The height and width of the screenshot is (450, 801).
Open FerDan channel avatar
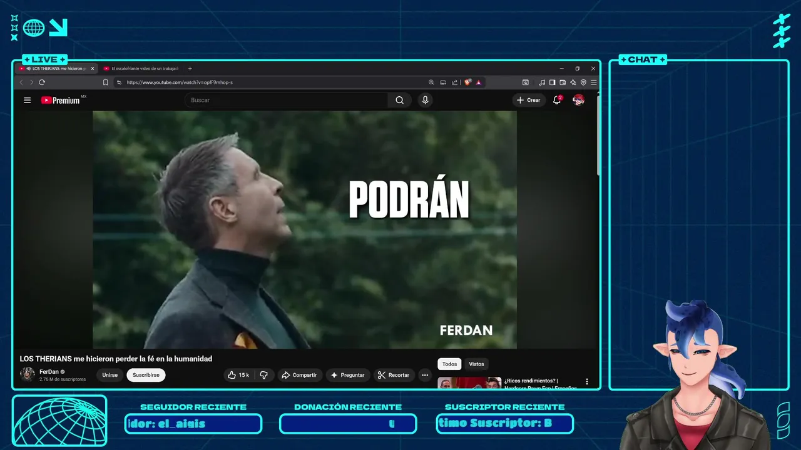28,374
